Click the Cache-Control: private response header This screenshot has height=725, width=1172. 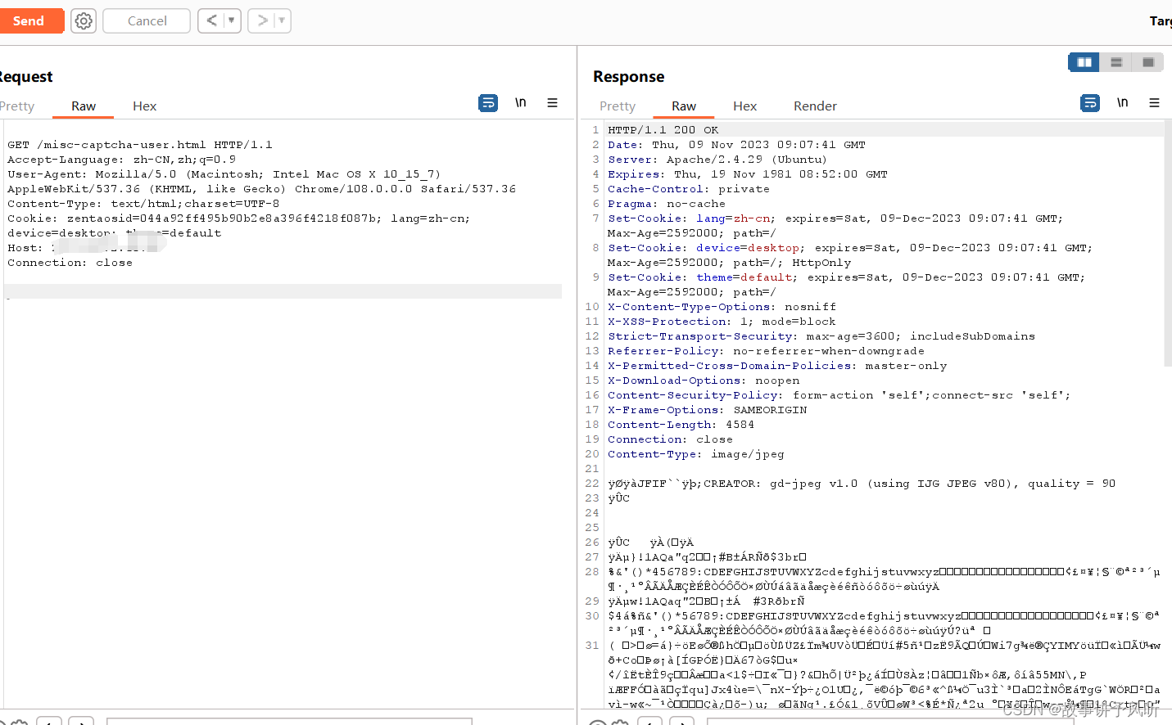(x=689, y=189)
